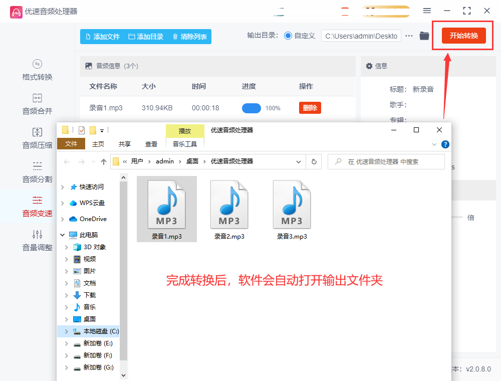The width and height of the screenshot is (501, 381).
Task: Click the 添加目录 add folder button
Action: click(146, 37)
